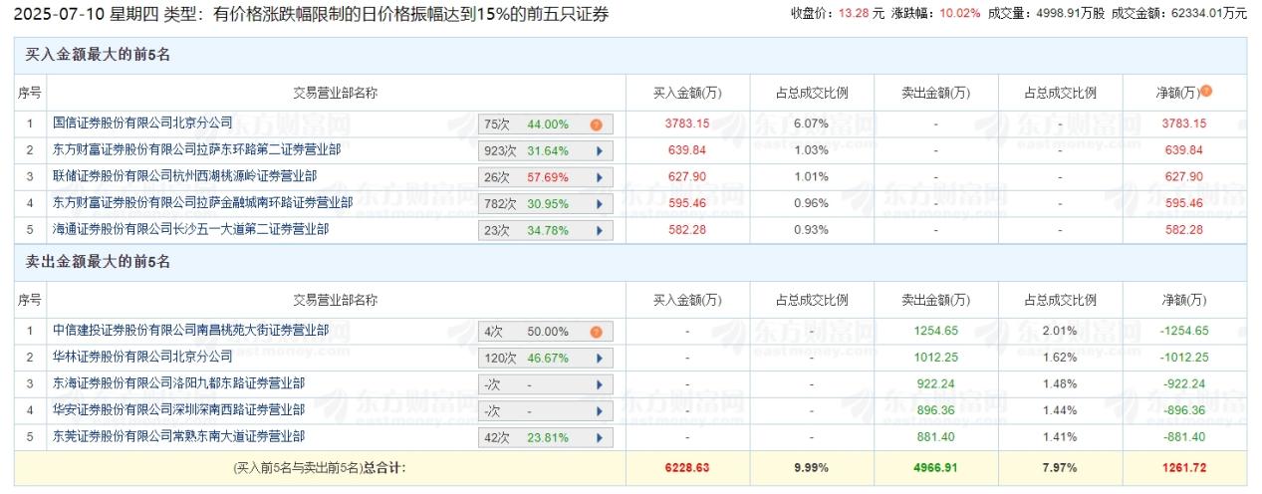Click blue arrow icon next to 120次 46.67%

coord(599,358)
